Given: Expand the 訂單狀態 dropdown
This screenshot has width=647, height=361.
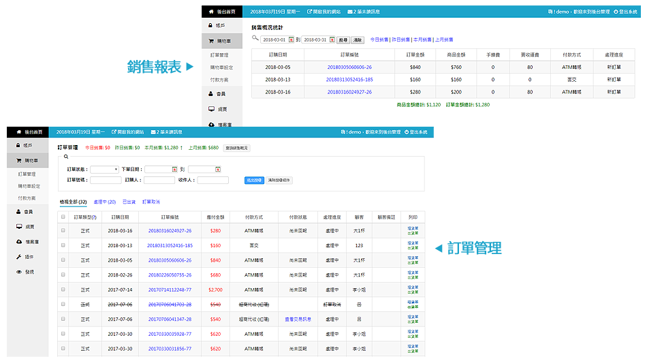Looking at the screenshot, I should point(105,169).
